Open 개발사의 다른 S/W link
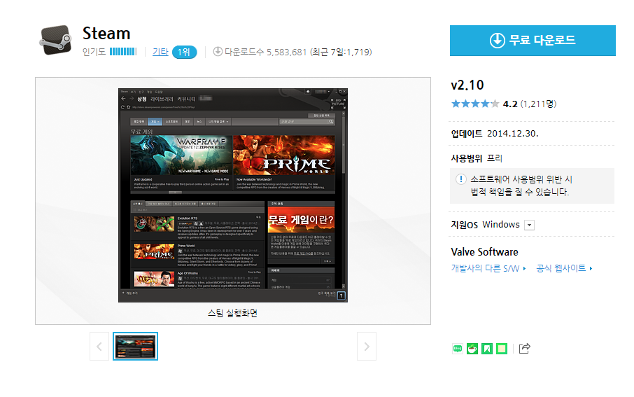Screen dimensions: 634x397 pyautogui.click(x=488, y=268)
